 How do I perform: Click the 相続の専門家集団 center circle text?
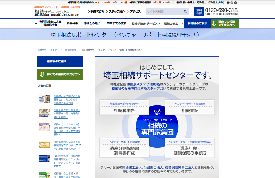click(x=157, y=129)
